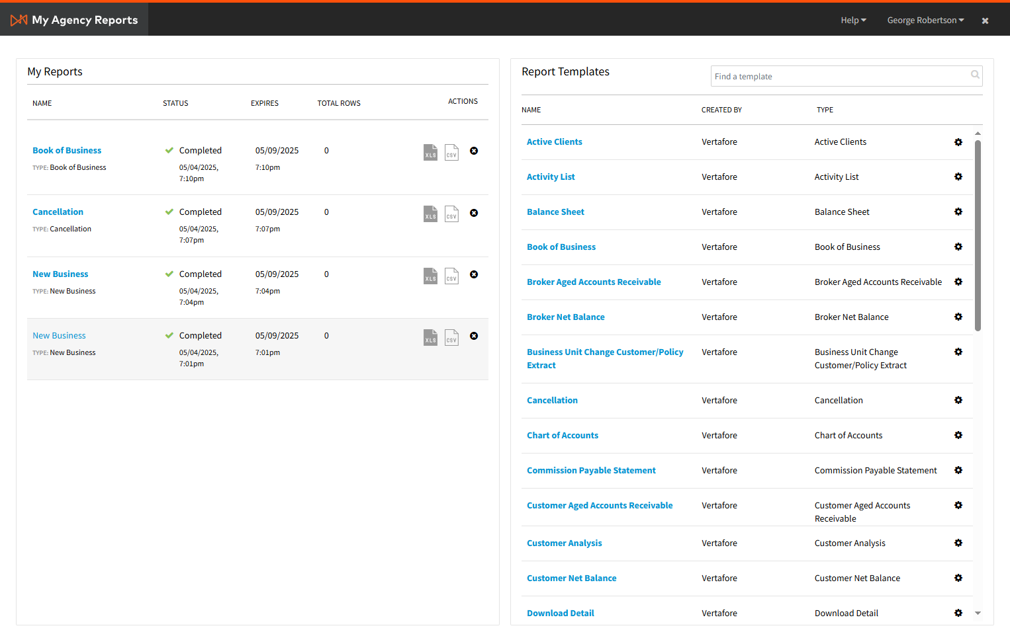Download XLS for the Book of Business report
The height and width of the screenshot is (636, 1010).
(430, 152)
